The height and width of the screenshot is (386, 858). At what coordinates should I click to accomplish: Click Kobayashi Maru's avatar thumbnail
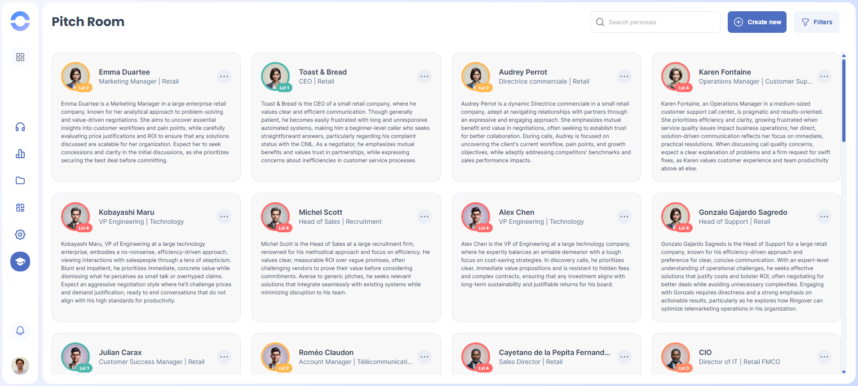[75, 216]
